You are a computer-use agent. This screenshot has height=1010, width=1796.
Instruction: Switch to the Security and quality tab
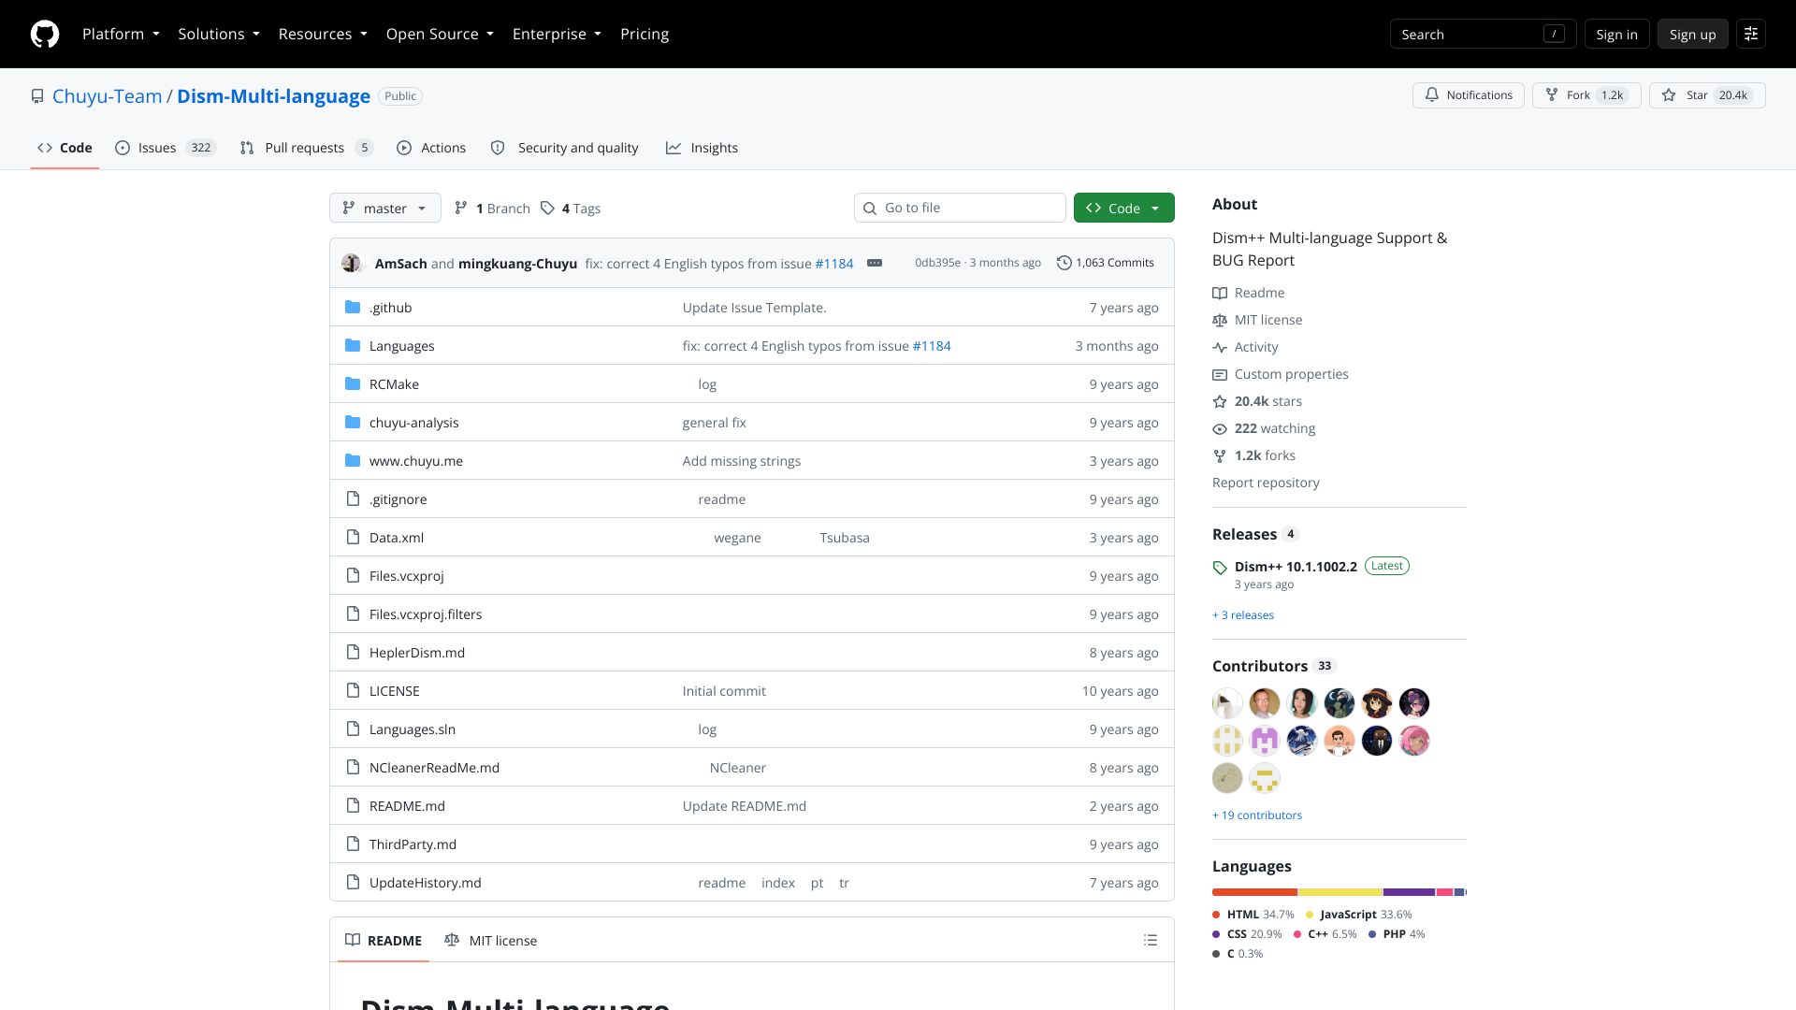(565, 148)
